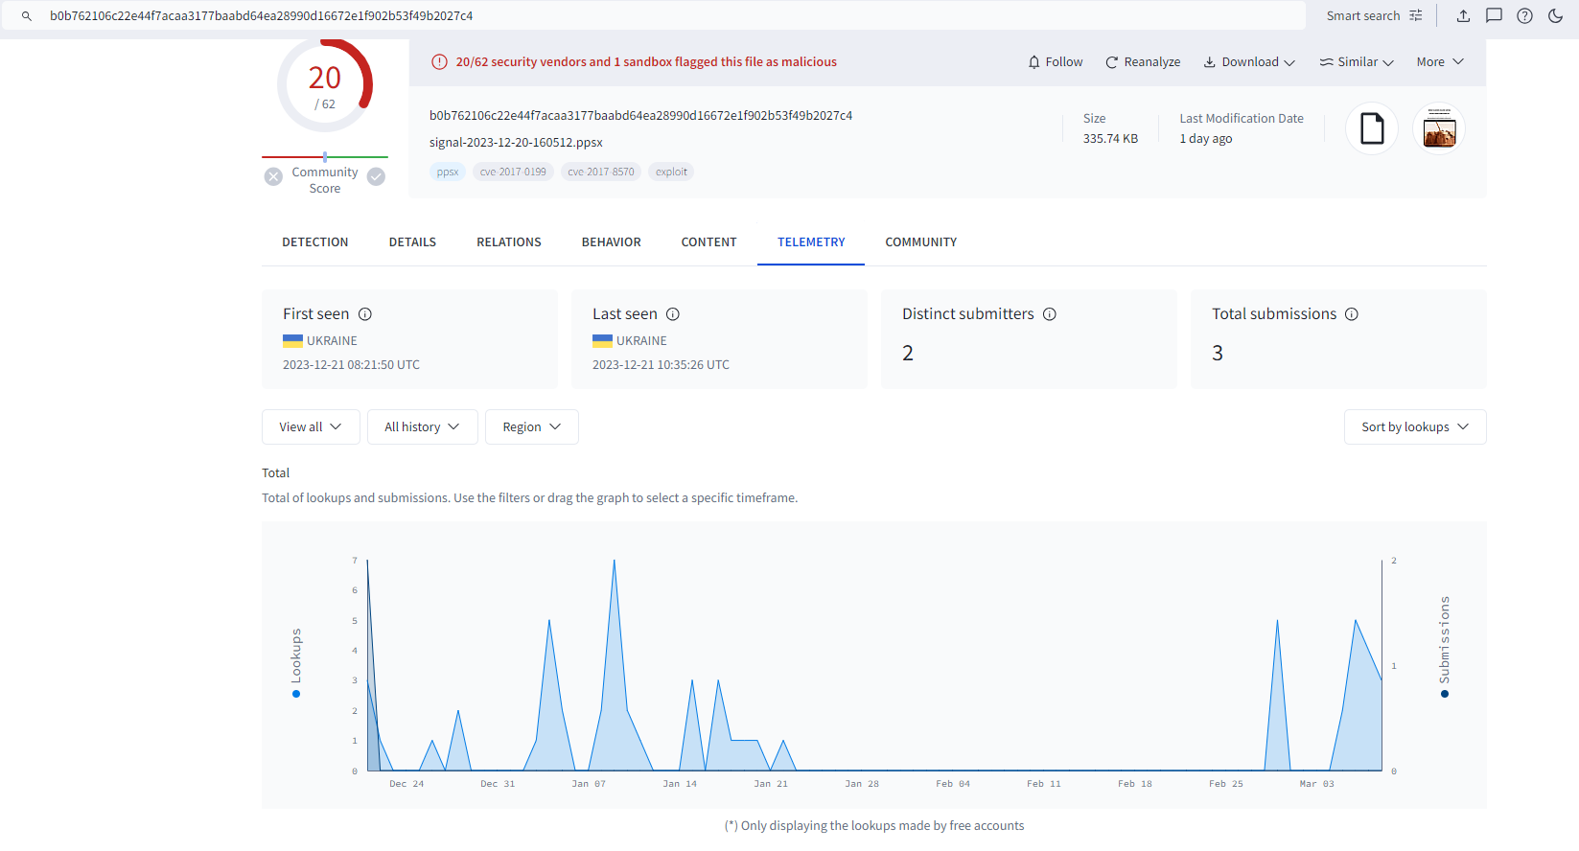This screenshot has height=851, width=1579.
Task: Open the All history dropdown
Action: pyautogui.click(x=422, y=427)
